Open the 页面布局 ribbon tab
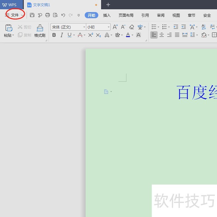The image size is (217, 217). point(126,15)
